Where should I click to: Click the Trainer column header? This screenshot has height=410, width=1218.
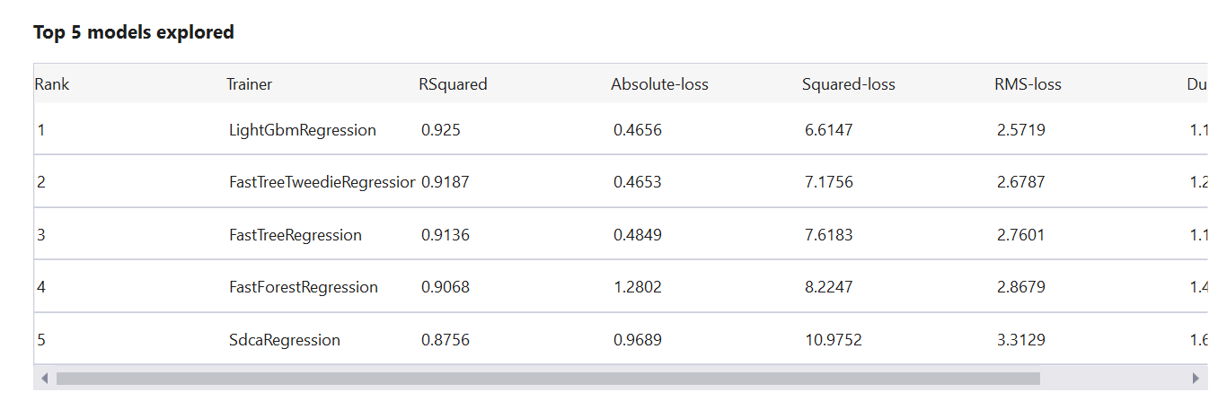pos(249,84)
